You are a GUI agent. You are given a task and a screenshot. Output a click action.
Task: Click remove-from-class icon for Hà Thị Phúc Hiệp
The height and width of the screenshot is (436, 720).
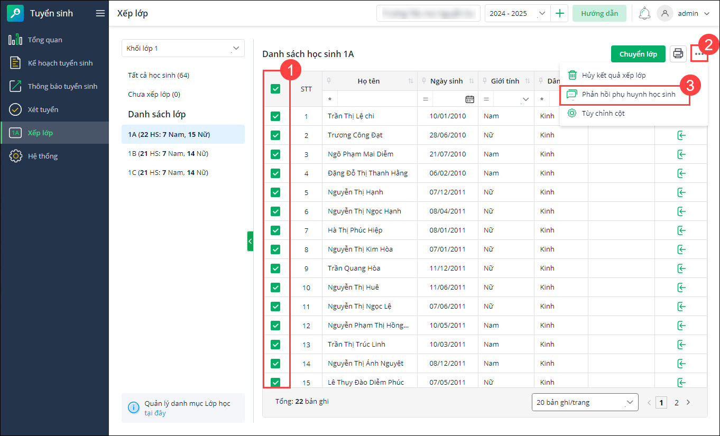click(681, 230)
